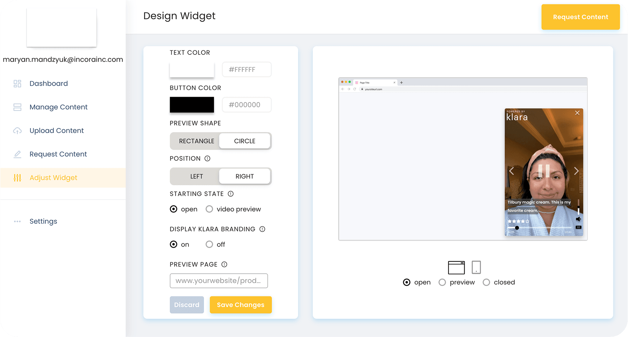
Task: Go to Settings in the sidebar
Action: [x=43, y=221]
